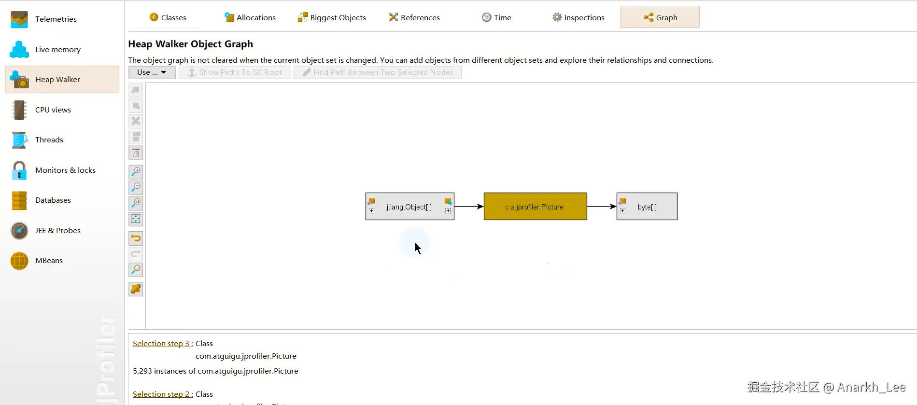Click the show outgoing references toolbar icon
The height and width of the screenshot is (405, 917).
click(x=136, y=106)
